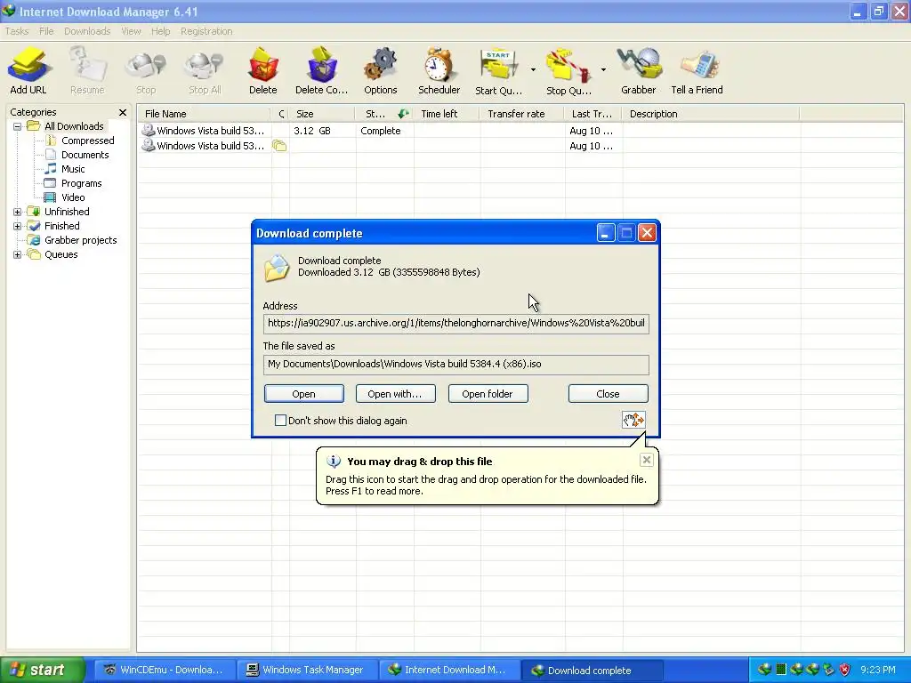Select the Documents category
The image size is (911, 683).
pyautogui.click(x=85, y=155)
